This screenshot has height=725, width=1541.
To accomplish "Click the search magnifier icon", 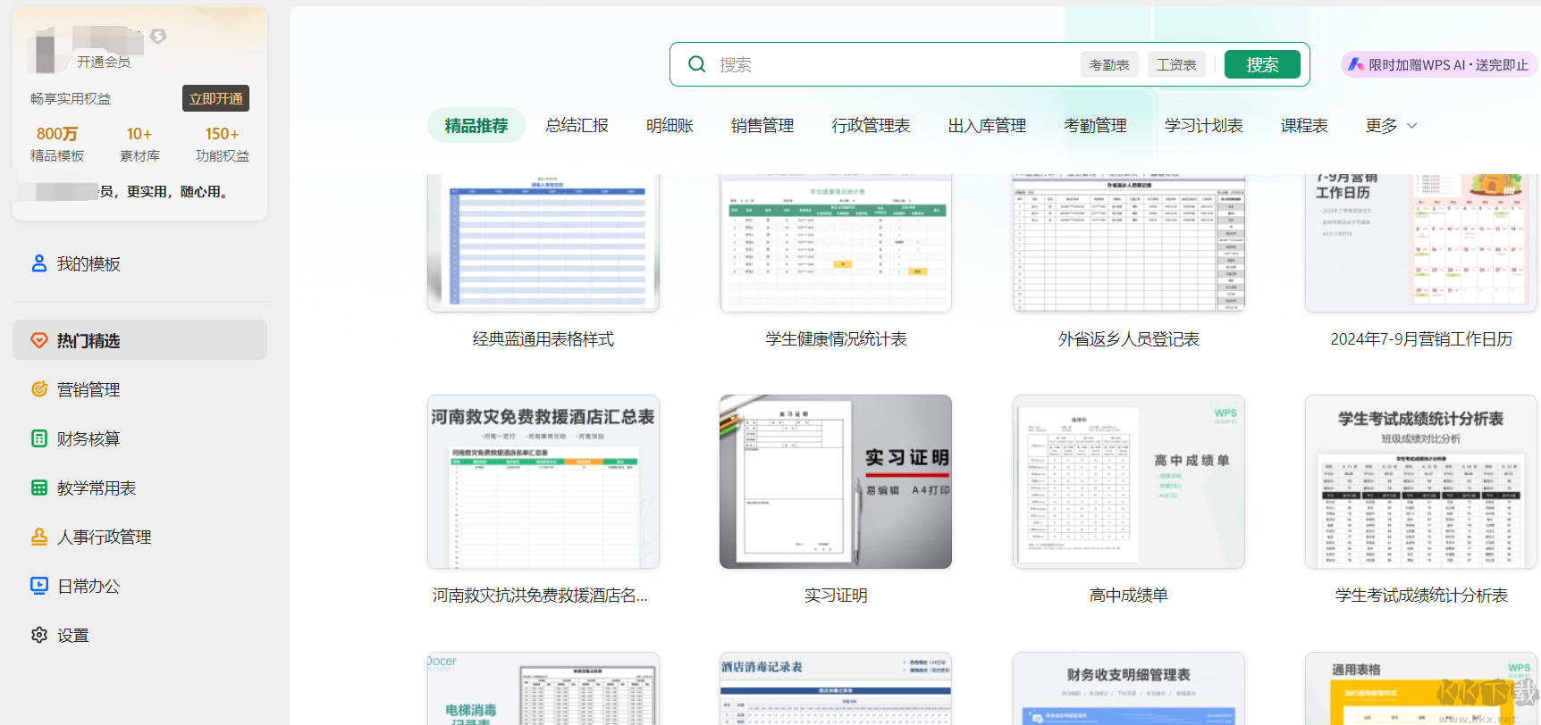I will pyautogui.click(x=696, y=64).
